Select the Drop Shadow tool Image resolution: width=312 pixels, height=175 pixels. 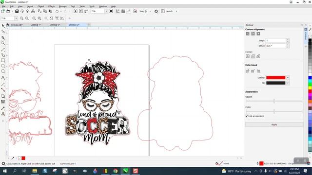(3, 96)
